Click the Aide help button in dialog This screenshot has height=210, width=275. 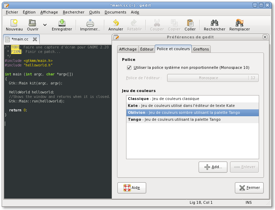click(x=132, y=188)
